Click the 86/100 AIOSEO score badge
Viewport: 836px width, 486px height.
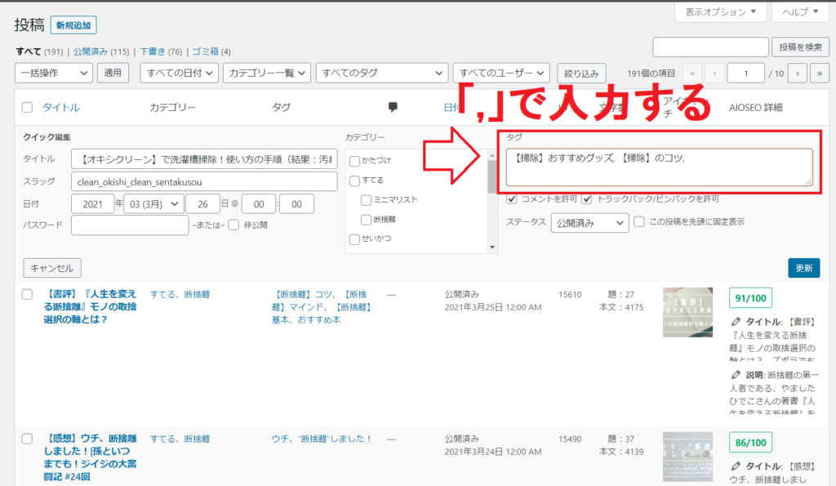[750, 443]
